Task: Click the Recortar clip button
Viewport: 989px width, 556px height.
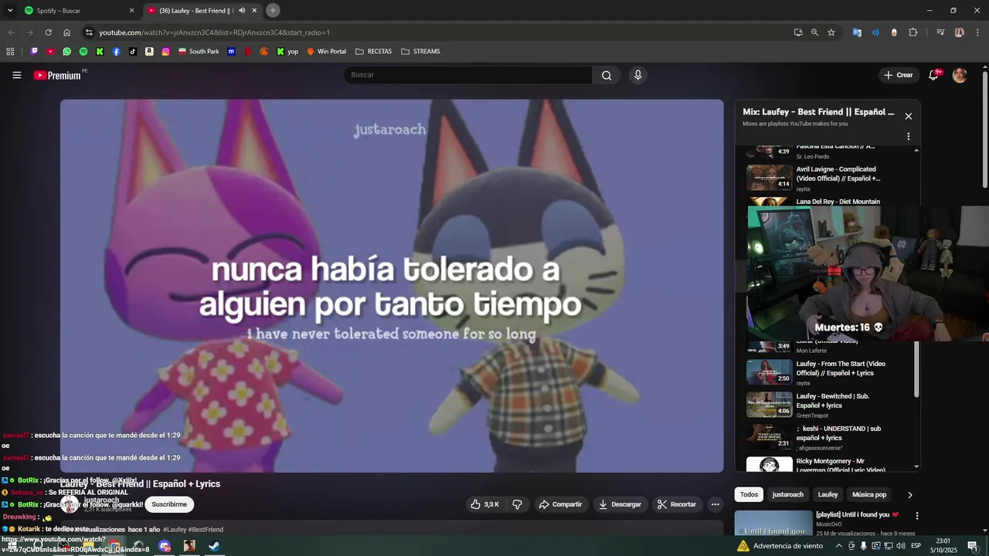Action: click(x=677, y=504)
